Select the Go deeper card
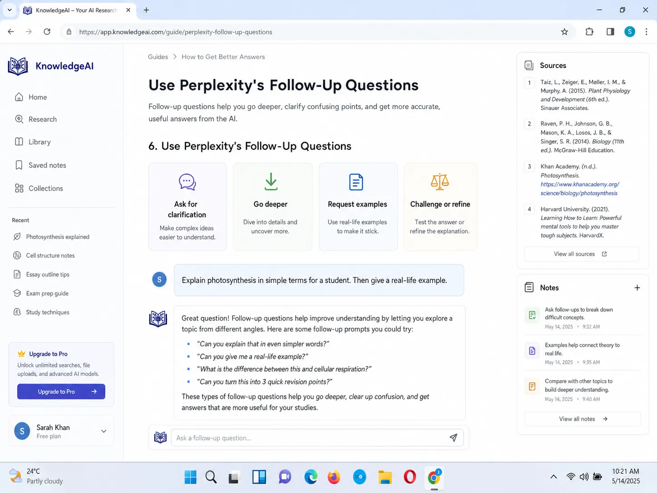Viewport: 657px width, 493px height. click(x=273, y=207)
